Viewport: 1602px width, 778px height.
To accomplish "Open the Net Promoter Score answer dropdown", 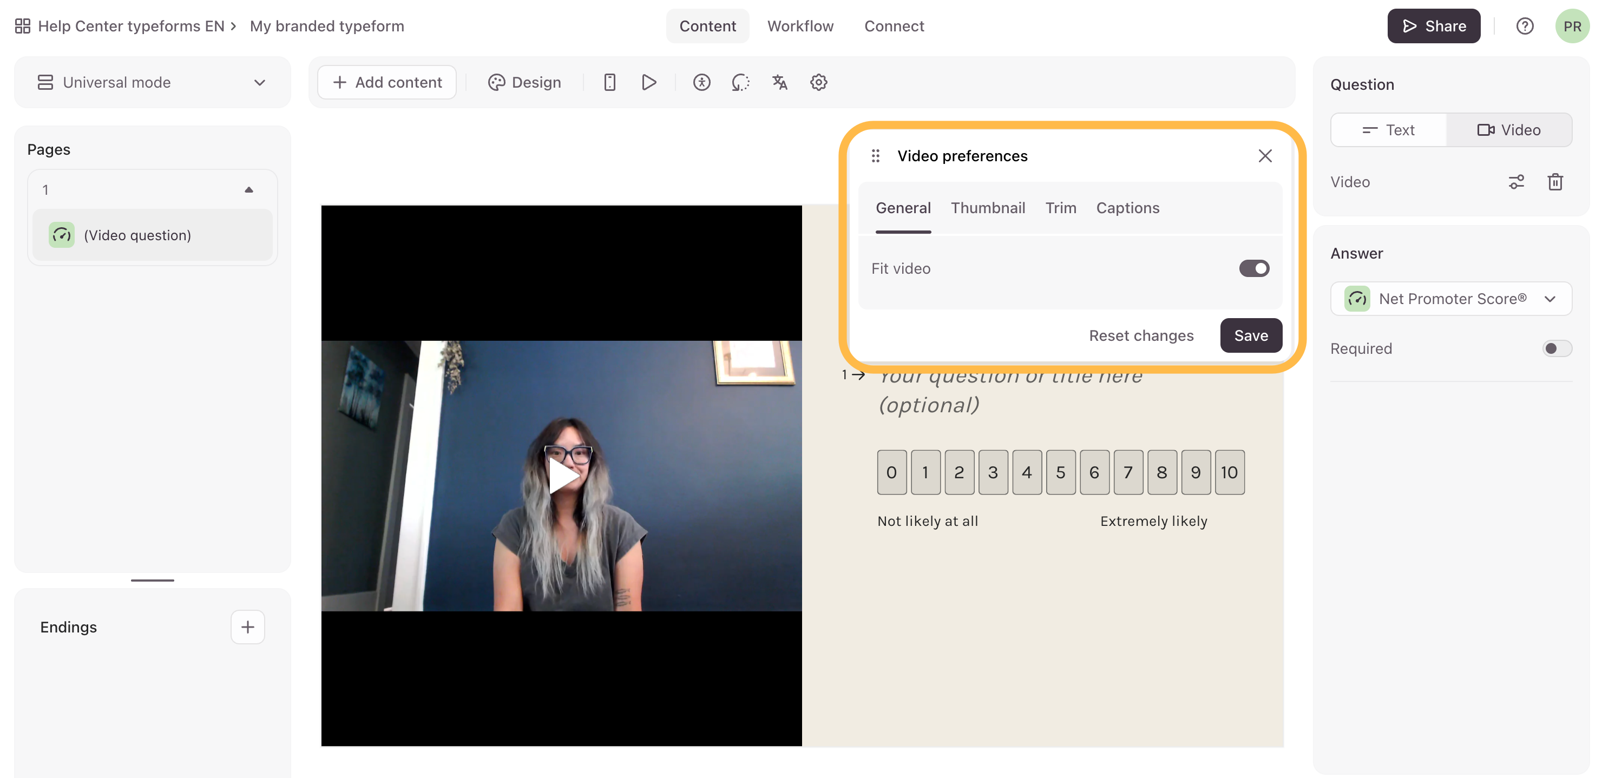I will click(1450, 299).
